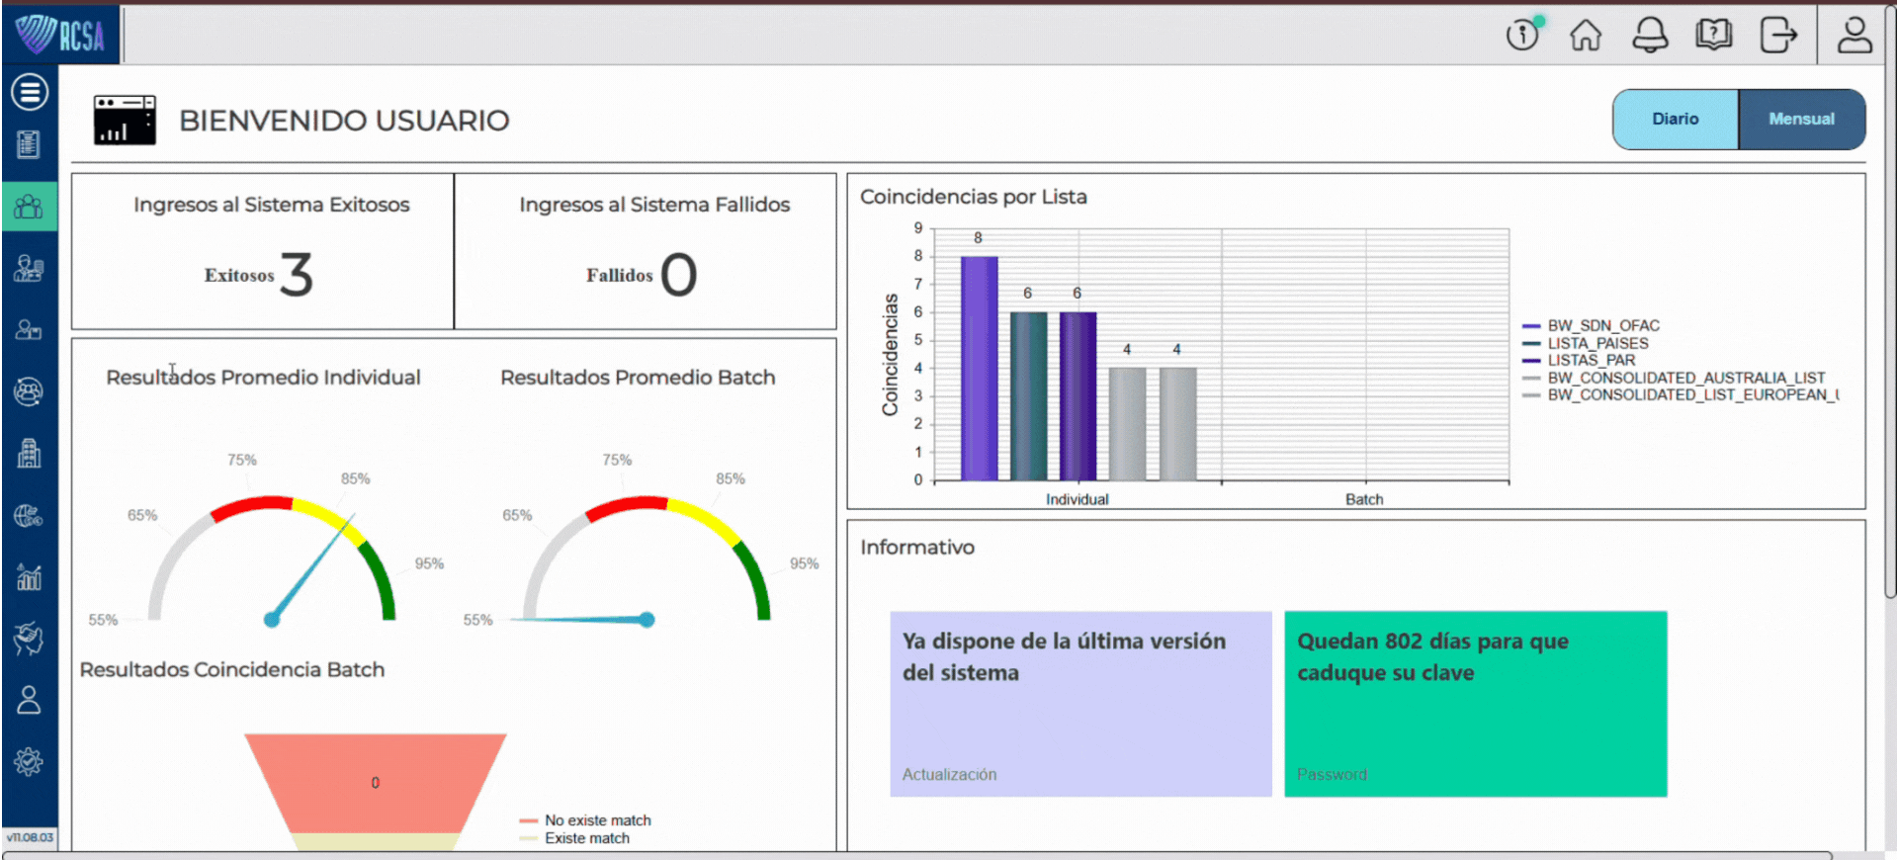The height and width of the screenshot is (860, 1898).
Task: Click the building icon in the sidebar
Action: tap(29, 454)
